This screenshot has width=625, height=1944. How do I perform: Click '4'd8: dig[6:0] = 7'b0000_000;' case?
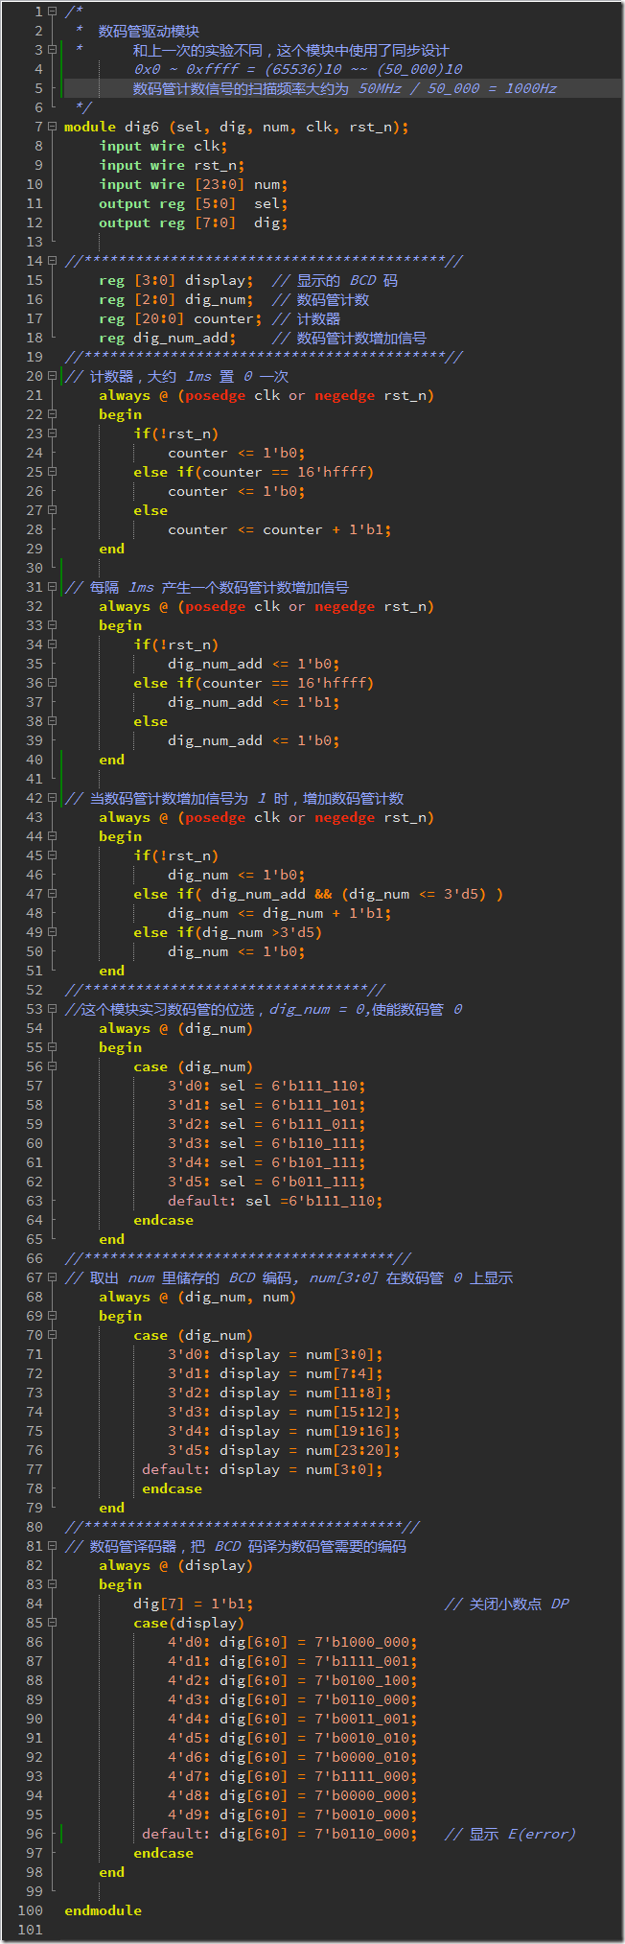pyautogui.click(x=292, y=1795)
